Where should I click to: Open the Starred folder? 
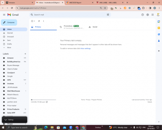coord(14,33)
